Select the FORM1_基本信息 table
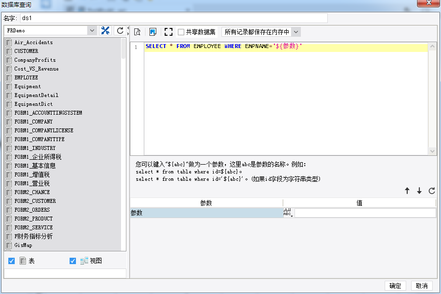 tap(35, 166)
